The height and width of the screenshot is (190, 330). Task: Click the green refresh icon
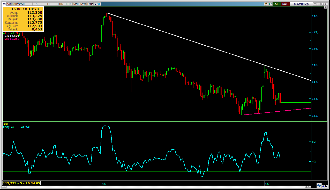270,4
